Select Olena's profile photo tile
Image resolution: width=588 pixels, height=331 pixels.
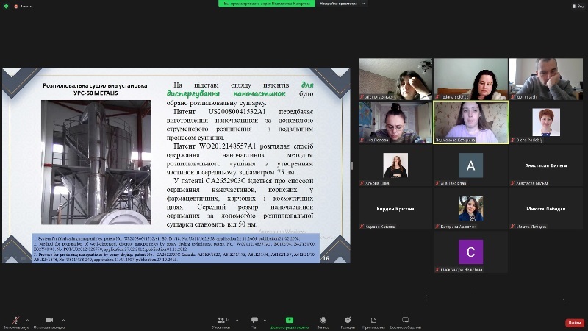coord(545,122)
